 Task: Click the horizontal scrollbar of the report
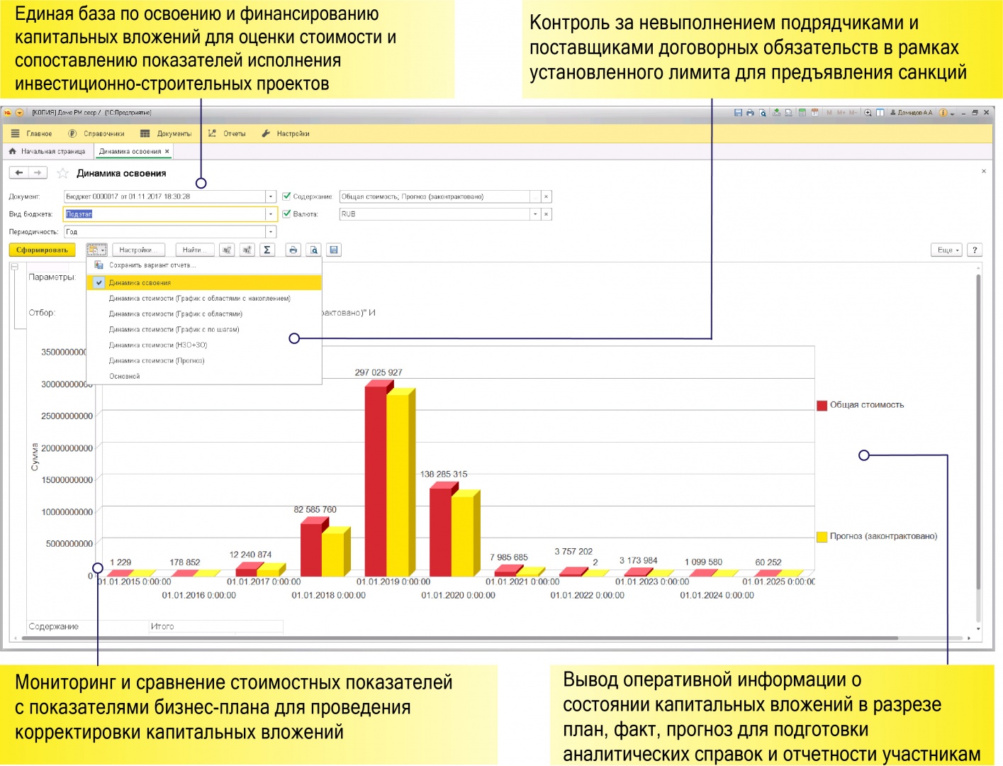[x=459, y=638]
